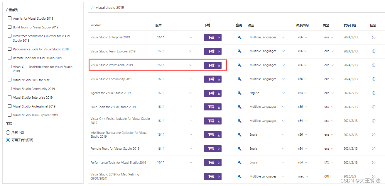Expand version dropdown for Visual Studio Enterprise 2019
This screenshot has width=385, height=186.
click(x=191, y=37)
